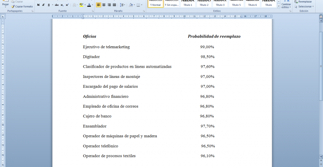Image resolution: width=323 pixels, height=167 pixels.
Task: Click vertical scrollbar down arrow
Action: [321, 157]
